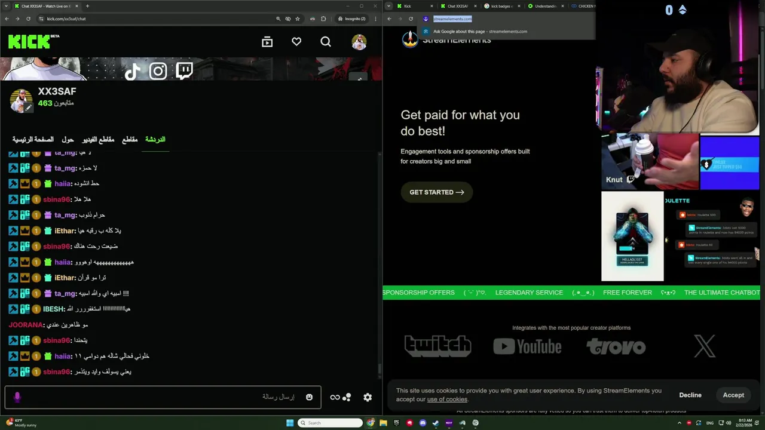Open the Kick browse/clips icon in header
The width and height of the screenshot is (765, 430).
pyautogui.click(x=267, y=42)
